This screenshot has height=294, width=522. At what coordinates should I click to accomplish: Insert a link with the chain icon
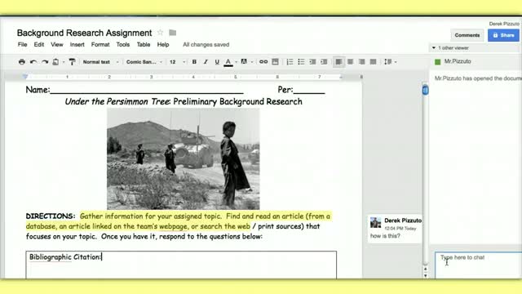(x=263, y=62)
